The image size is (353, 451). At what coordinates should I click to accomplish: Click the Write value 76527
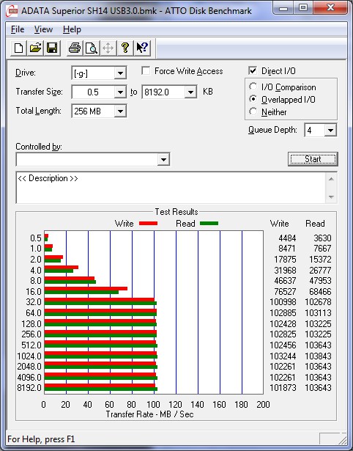pos(285,292)
